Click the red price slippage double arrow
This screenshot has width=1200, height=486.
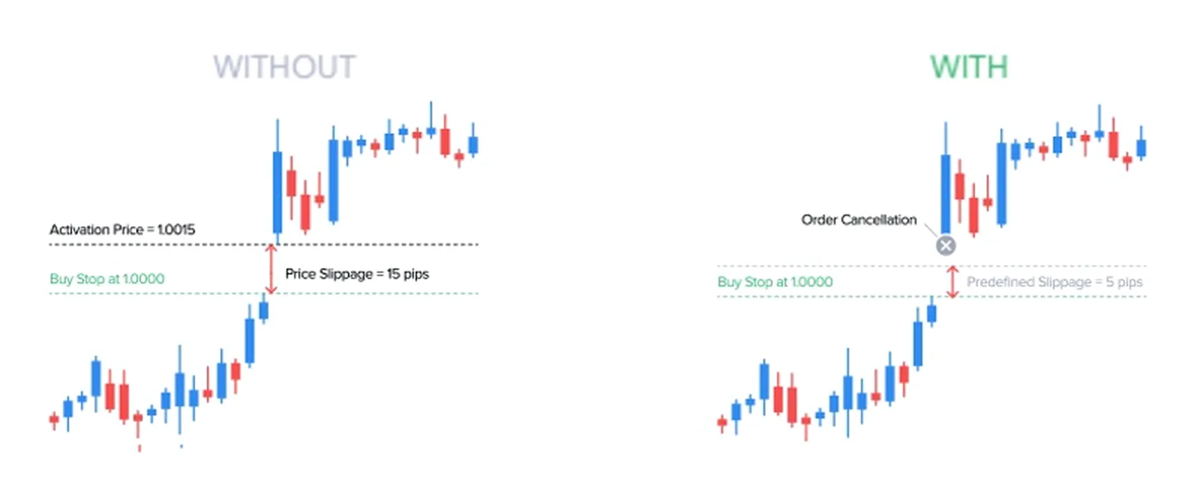click(271, 269)
